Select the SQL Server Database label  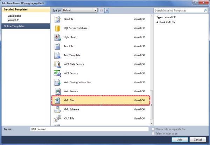[76, 28]
